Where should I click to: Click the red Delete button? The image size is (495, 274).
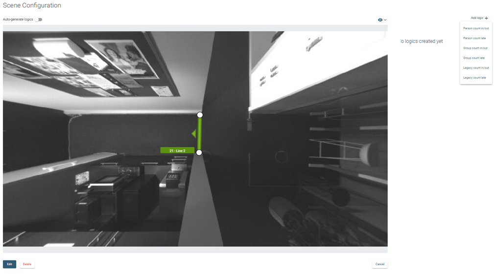point(27,264)
